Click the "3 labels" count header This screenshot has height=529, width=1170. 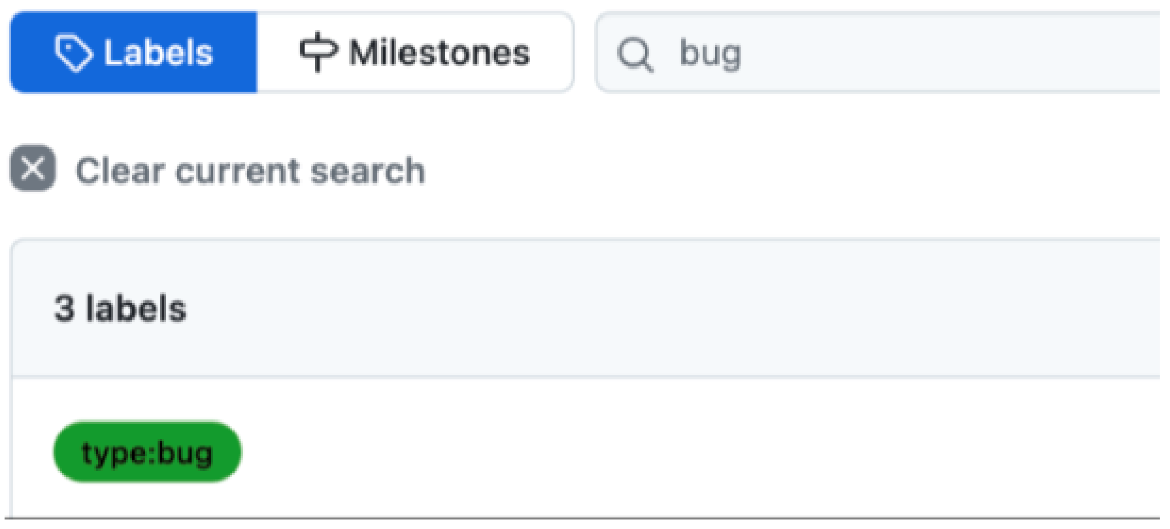pos(120,308)
